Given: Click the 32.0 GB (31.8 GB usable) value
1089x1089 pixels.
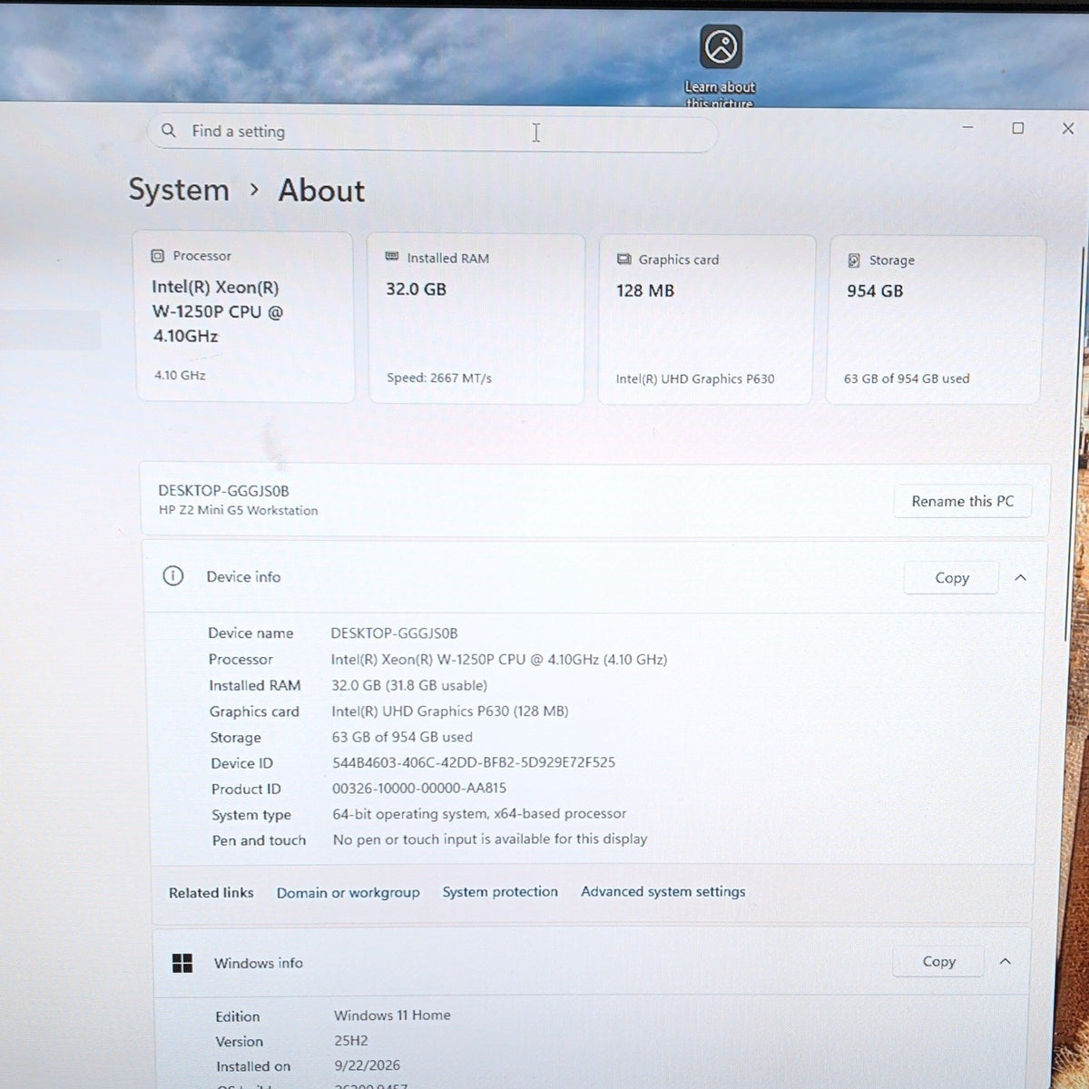Looking at the screenshot, I should coord(409,686).
